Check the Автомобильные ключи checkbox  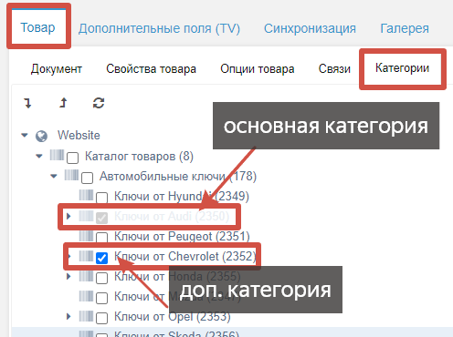point(87,178)
